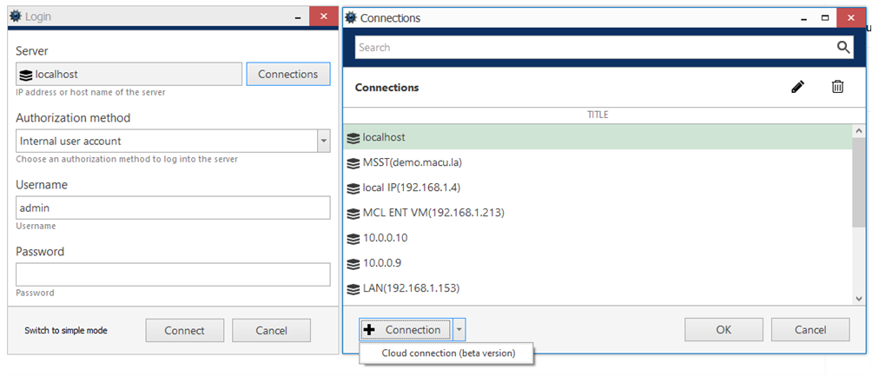Click server icon beside 10.0.0.10
Viewport: 872px width, 376px height.
click(353, 238)
